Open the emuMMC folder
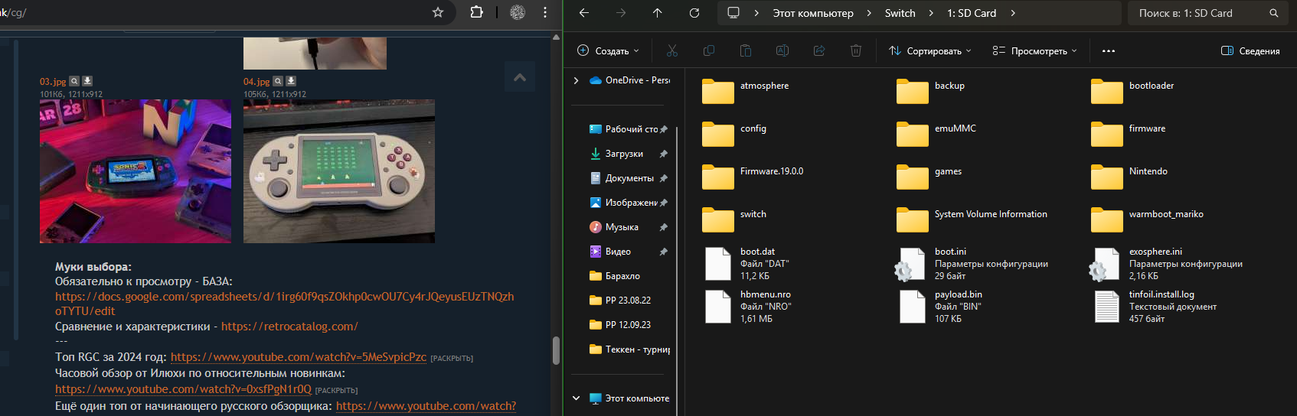This screenshot has height=416, width=1297. (937, 134)
